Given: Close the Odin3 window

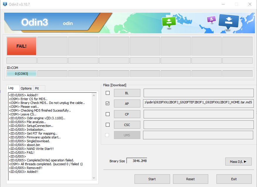Looking at the screenshot, I should [250, 4].
